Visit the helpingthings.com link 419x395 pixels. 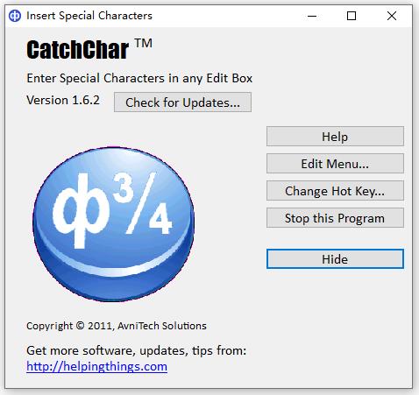point(96,366)
